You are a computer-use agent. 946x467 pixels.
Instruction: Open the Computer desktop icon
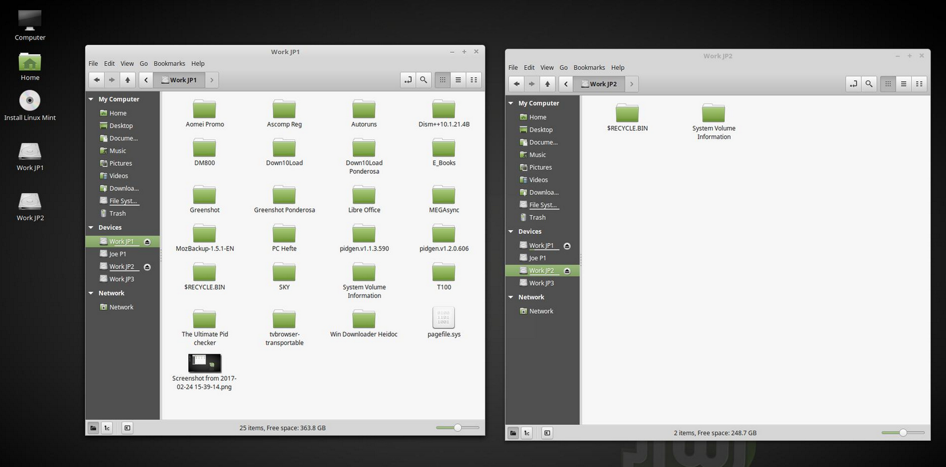pos(30,25)
